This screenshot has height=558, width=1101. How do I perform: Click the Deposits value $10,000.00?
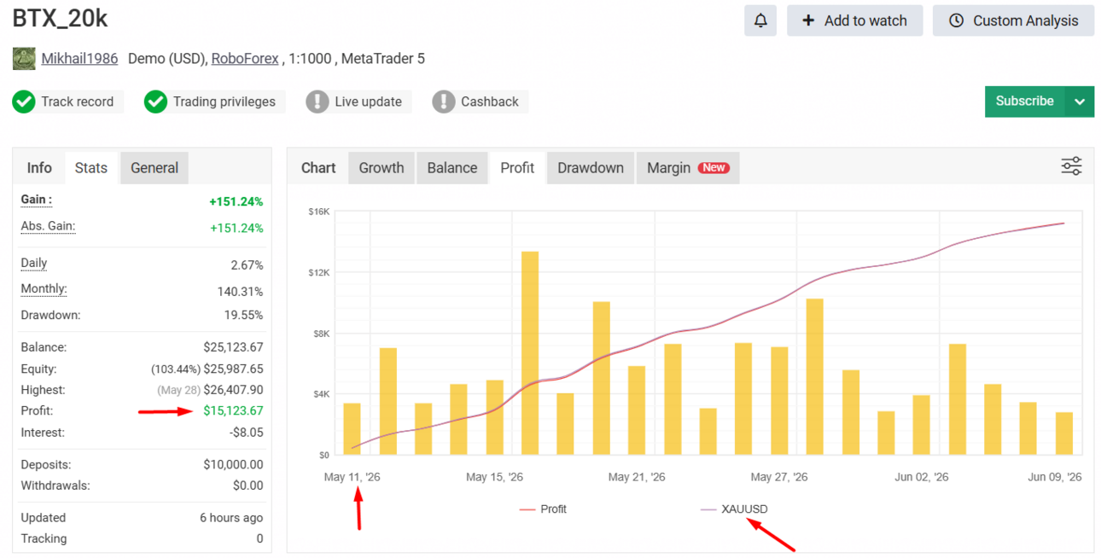(x=233, y=465)
